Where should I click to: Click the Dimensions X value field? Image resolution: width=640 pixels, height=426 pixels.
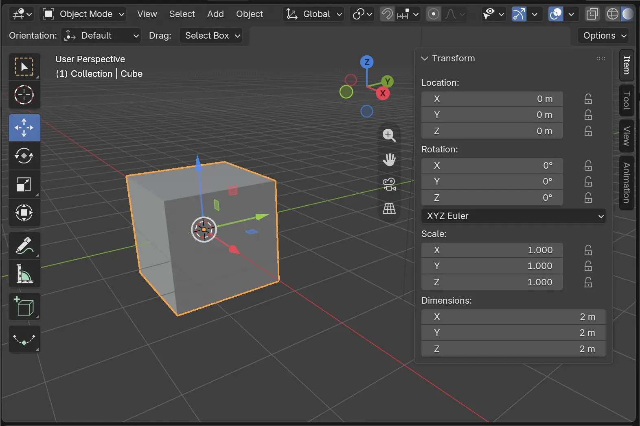pyautogui.click(x=513, y=317)
